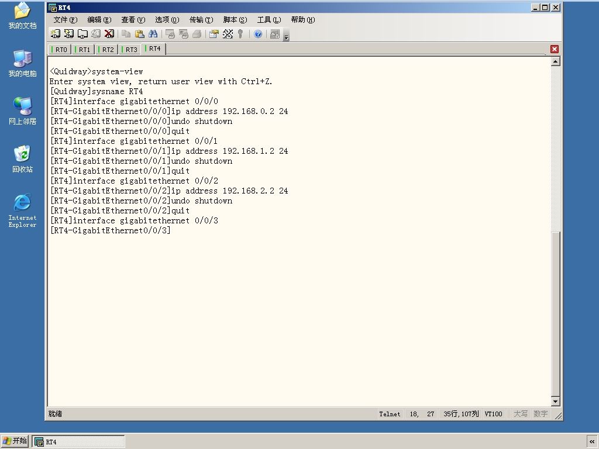Viewport: 599px width, 449px height.
Task: Minimize the RT4 window
Action: (x=535, y=7)
